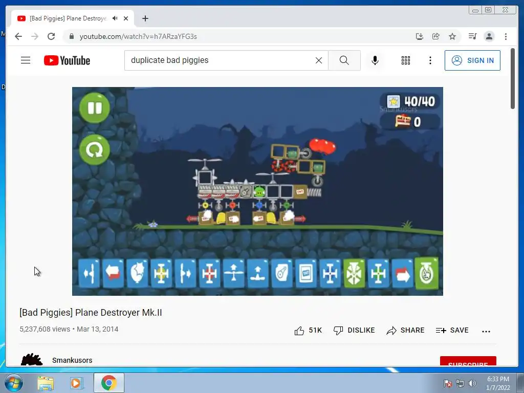
Task: Mute the tab via speaker icon
Action: [x=115, y=18]
